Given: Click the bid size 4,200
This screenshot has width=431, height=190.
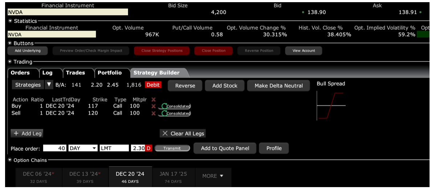Looking at the screenshot, I should tap(218, 12).
